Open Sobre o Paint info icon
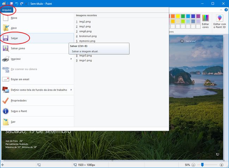 pos(6,111)
